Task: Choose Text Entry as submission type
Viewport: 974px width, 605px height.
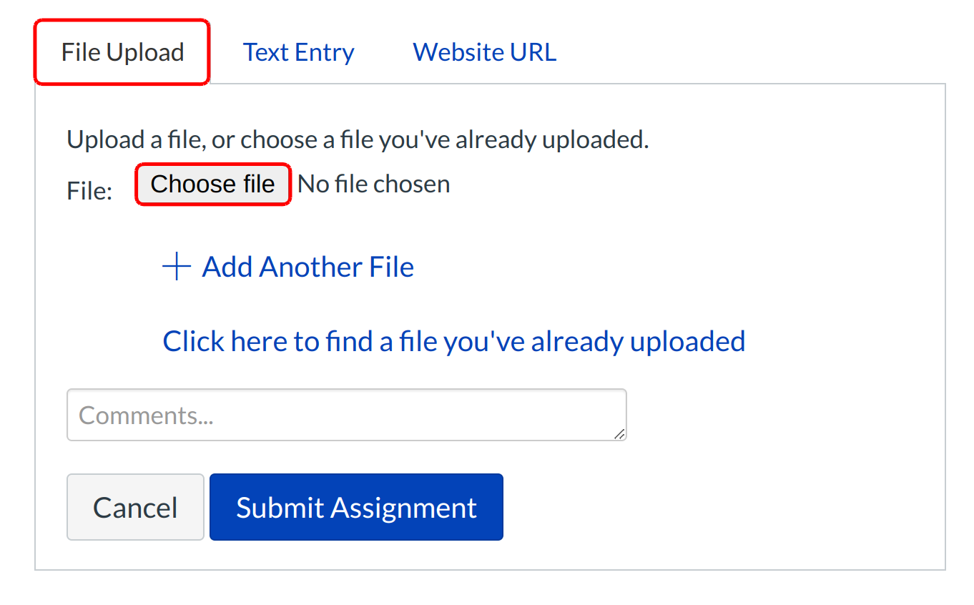Action: (298, 53)
